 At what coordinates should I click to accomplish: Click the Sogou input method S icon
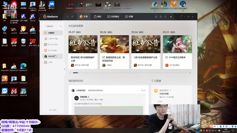tap(211, 126)
